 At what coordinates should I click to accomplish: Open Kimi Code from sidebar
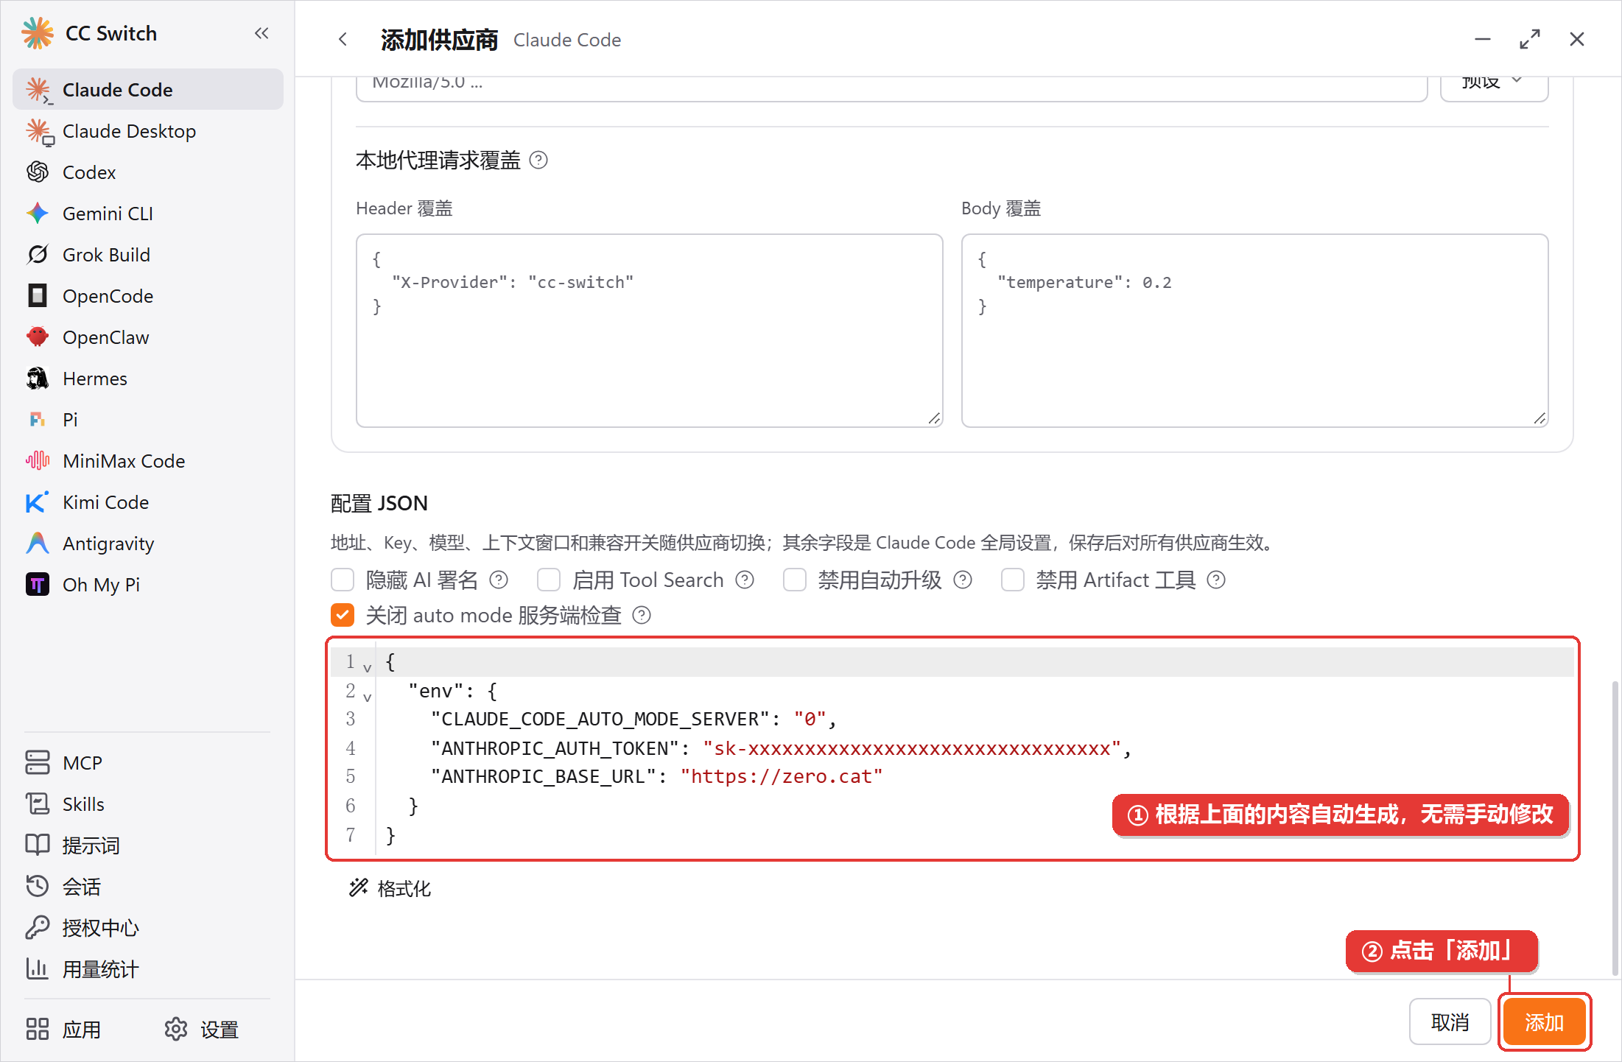tap(148, 502)
